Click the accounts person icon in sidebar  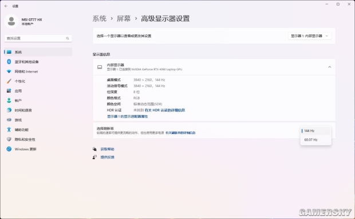coord(9,100)
